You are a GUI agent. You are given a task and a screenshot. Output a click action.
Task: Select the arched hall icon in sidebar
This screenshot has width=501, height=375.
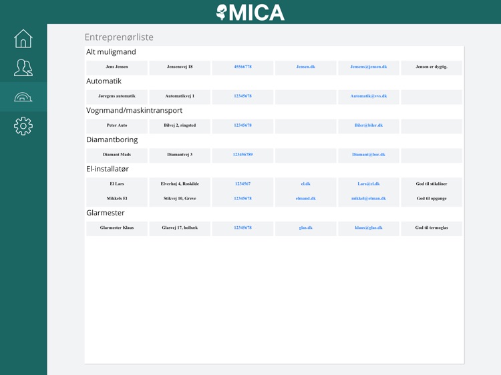click(23, 97)
